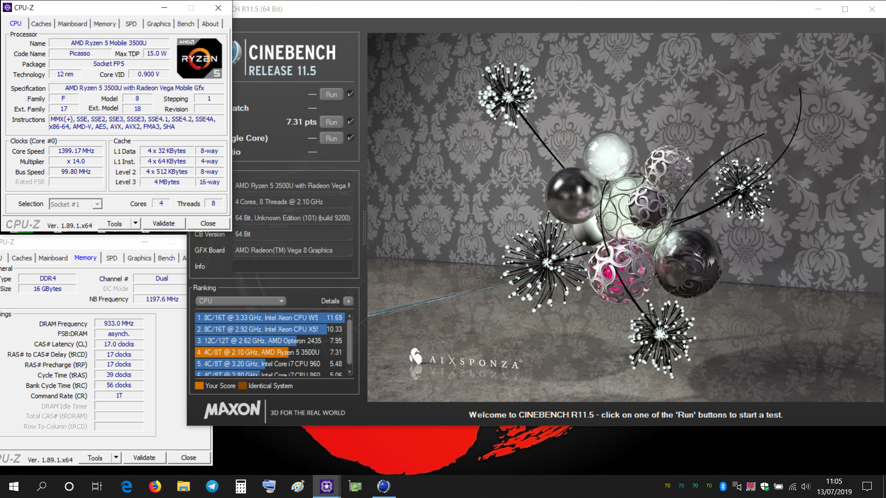Toggle the Single Core test checkbox
This screenshot has height=498, width=886.
pos(350,138)
